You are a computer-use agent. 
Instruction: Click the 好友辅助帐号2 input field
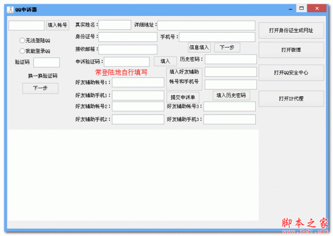click(x=138, y=106)
